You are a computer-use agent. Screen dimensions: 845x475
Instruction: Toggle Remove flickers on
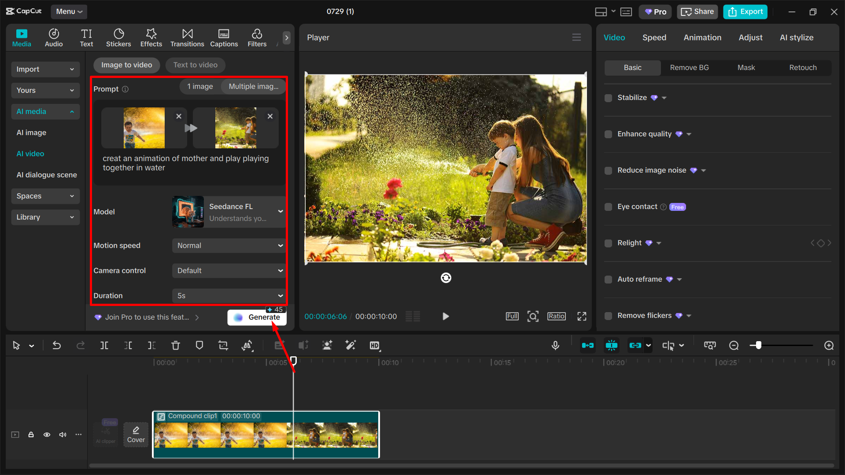[x=608, y=316]
